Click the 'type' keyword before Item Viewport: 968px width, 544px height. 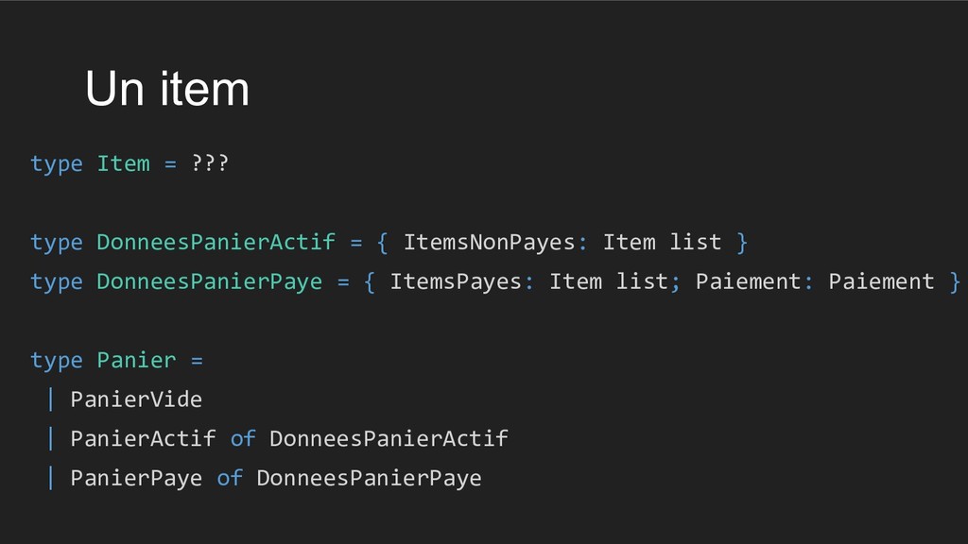click(57, 164)
